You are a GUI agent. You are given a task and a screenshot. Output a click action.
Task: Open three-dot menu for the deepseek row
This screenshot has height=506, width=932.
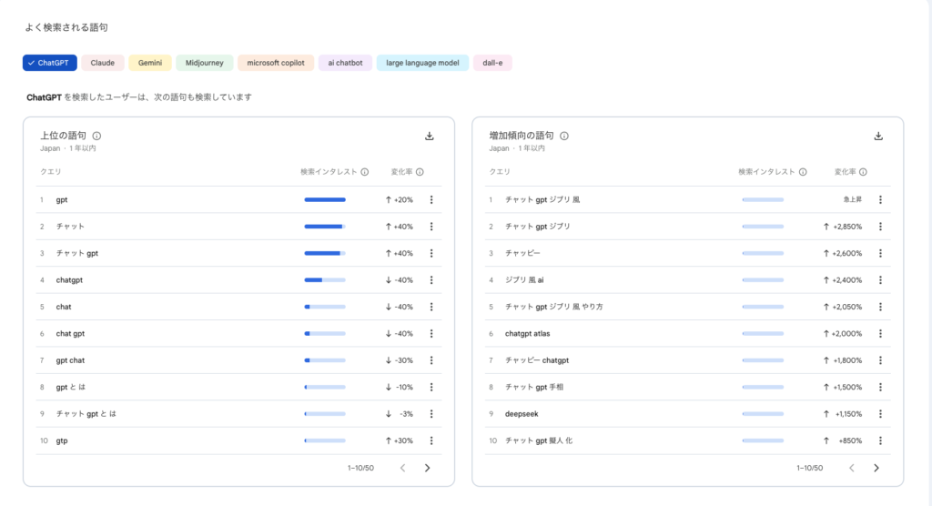point(880,414)
